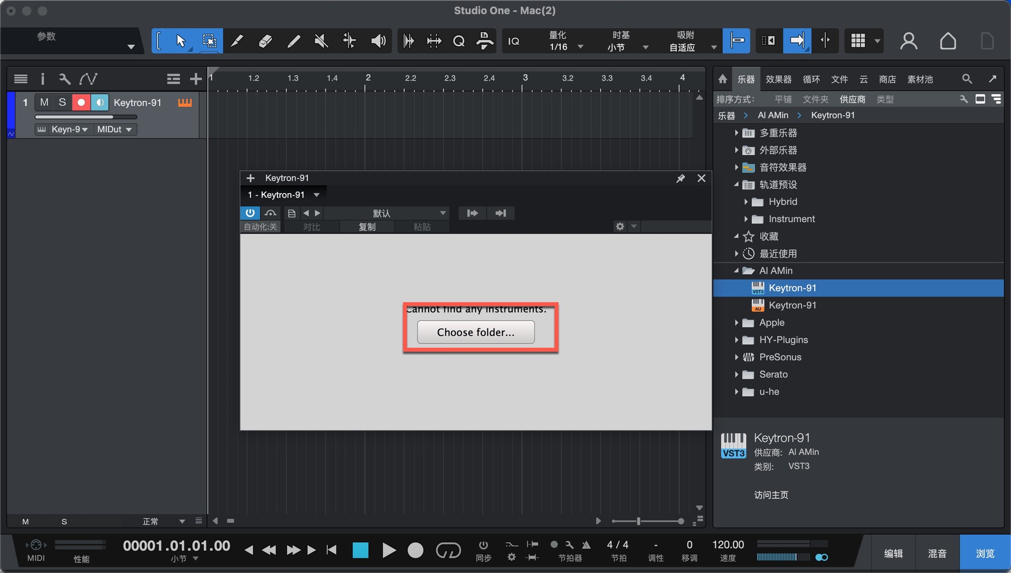Viewport: 1011px width, 573px height.
Task: Select the Mute tool icon
Action: click(321, 41)
